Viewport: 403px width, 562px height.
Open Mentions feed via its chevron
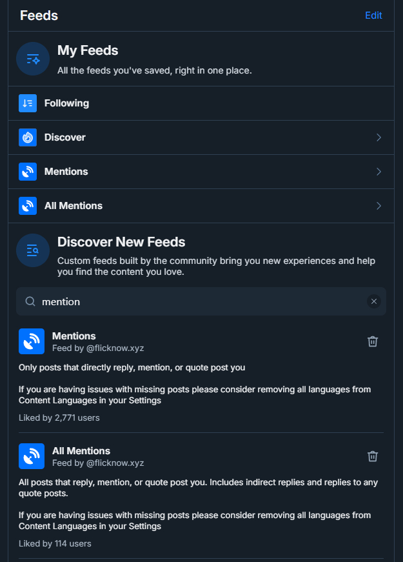[378, 172]
